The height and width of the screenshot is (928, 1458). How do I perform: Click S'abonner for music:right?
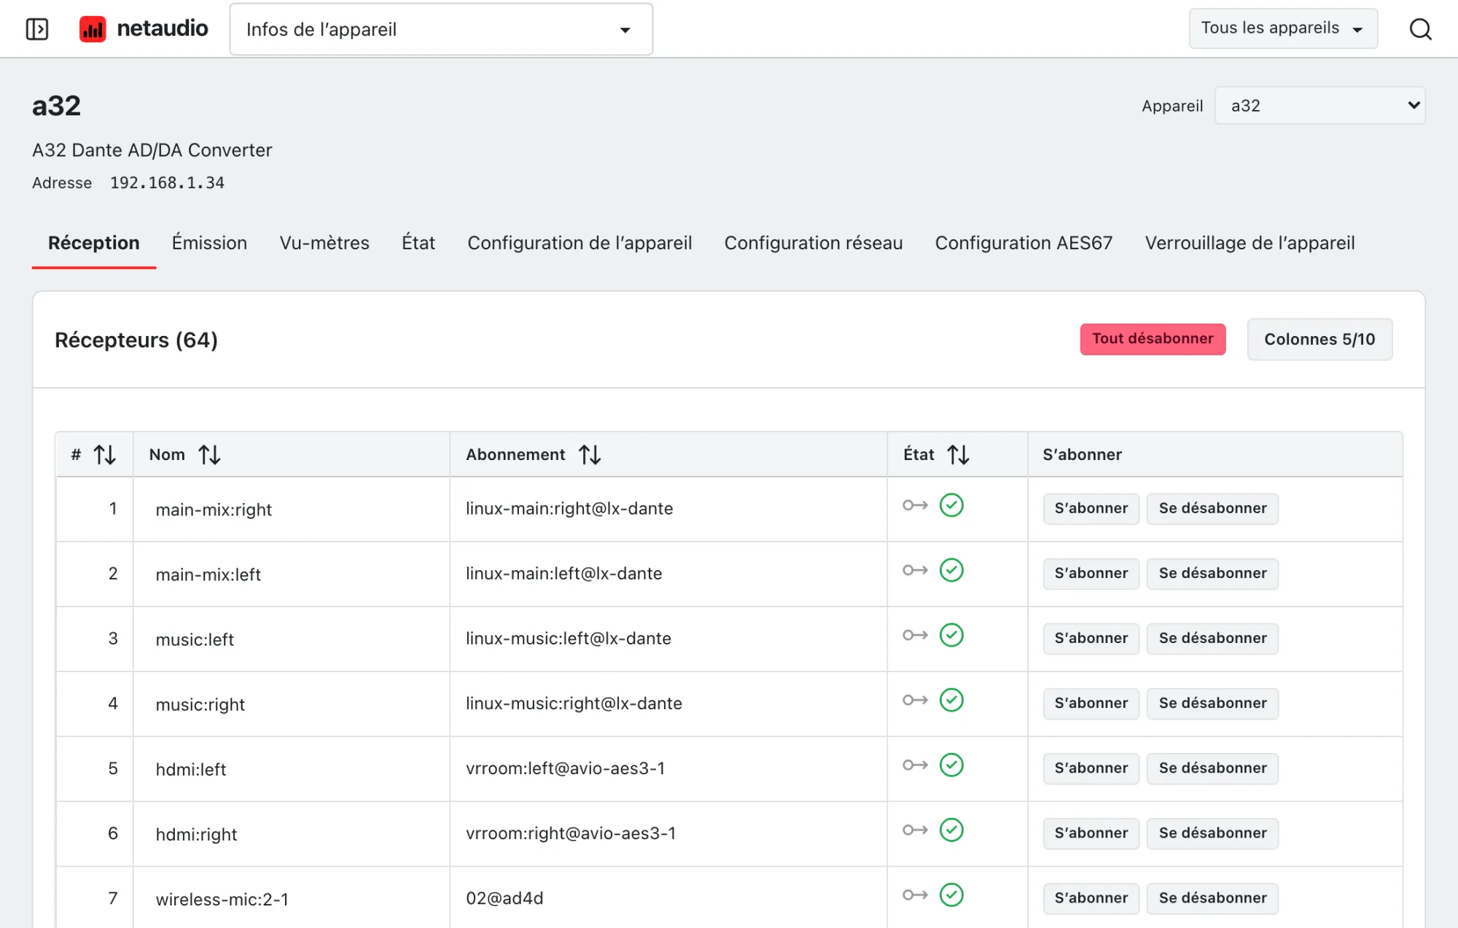point(1091,703)
